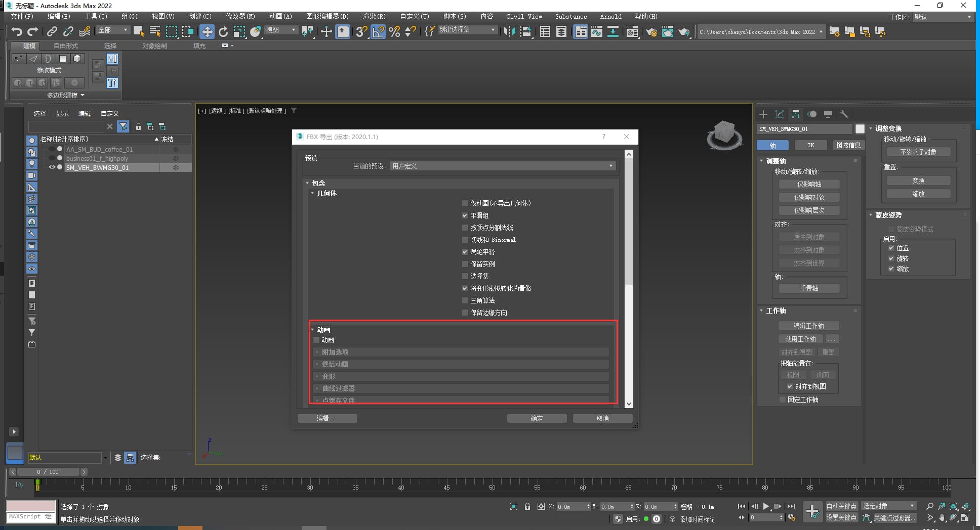Click the object color swatch beside name
Viewport: 980px width, 530px height.
click(x=860, y=129)
